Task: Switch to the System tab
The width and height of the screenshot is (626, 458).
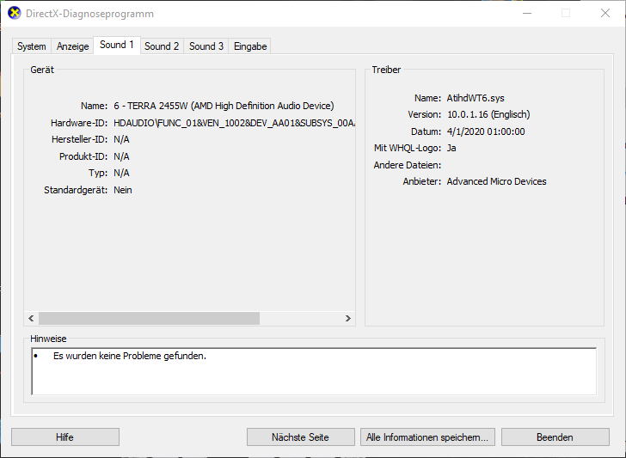Action: pos(32,46)
